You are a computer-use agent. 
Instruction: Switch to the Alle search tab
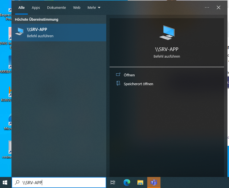click(21, 7)
